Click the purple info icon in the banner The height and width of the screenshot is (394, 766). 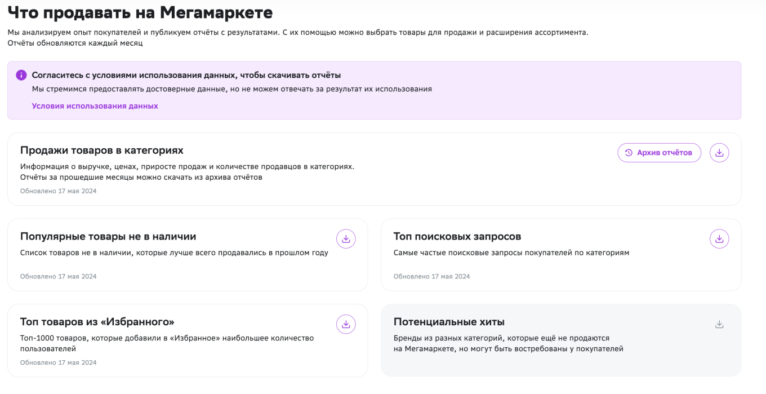tap(21, 75)
